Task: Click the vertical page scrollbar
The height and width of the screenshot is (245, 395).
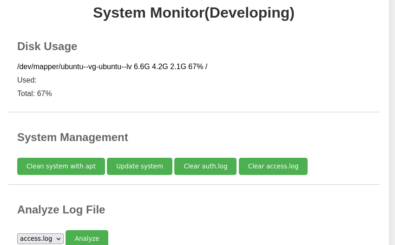Action: (x=392, y=122)
